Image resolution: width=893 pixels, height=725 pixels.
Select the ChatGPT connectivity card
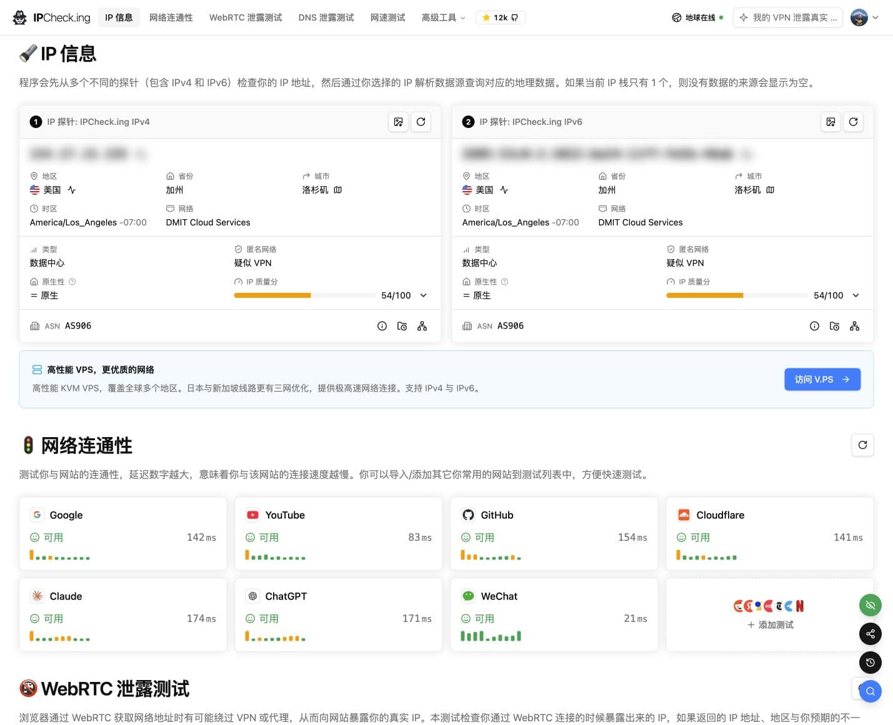coord(339,615)
